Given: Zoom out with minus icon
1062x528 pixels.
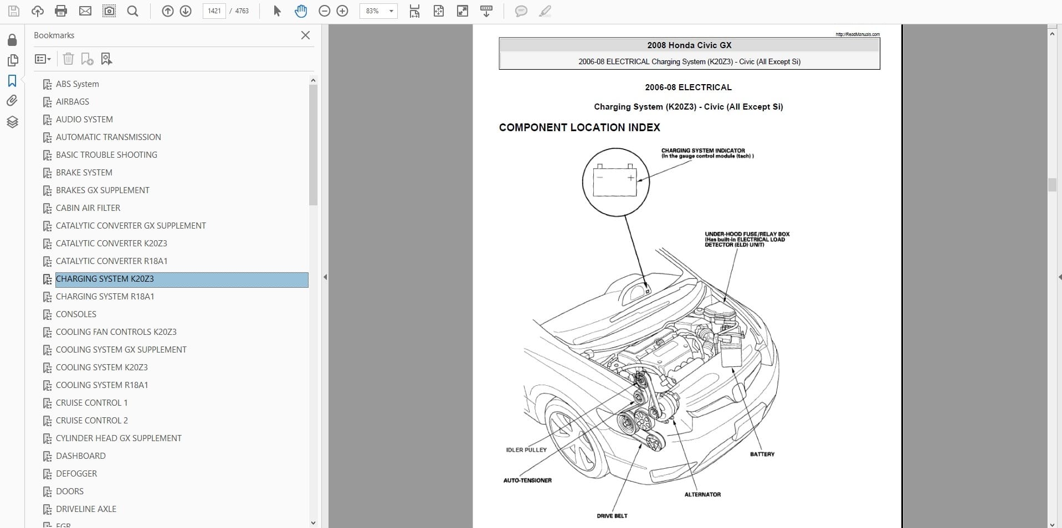Looking at the screenshot, I should tap(325, 11).
